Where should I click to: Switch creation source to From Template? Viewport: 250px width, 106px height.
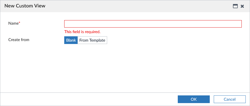tap(92, 40)
